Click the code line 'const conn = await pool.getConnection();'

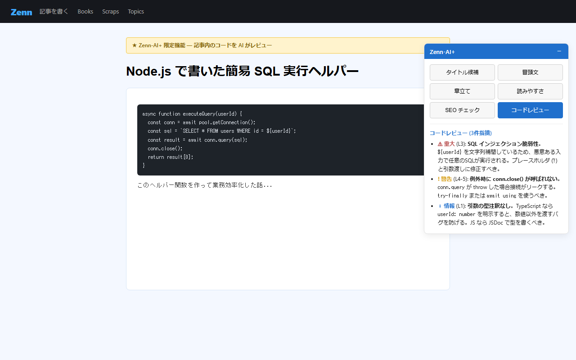tap(201, 122)
